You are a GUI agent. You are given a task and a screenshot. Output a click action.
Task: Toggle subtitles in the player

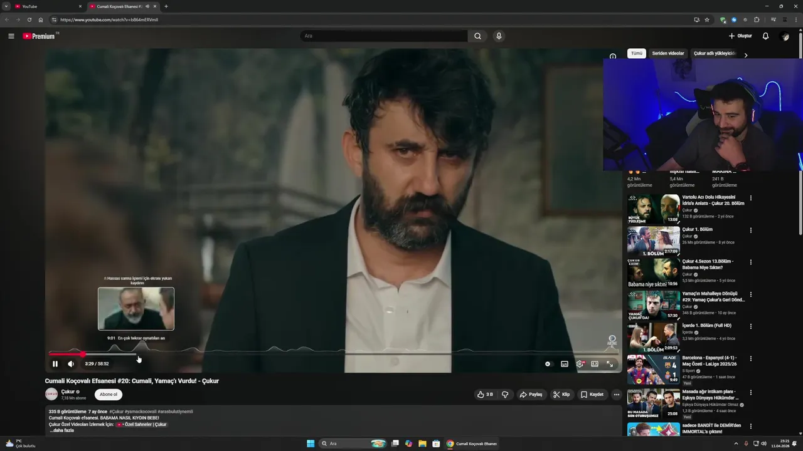[565, 364]
